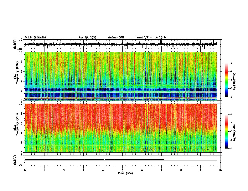Click inside the ch.1 spectrogram panel
248x191 pixels.
click(121, 76)
